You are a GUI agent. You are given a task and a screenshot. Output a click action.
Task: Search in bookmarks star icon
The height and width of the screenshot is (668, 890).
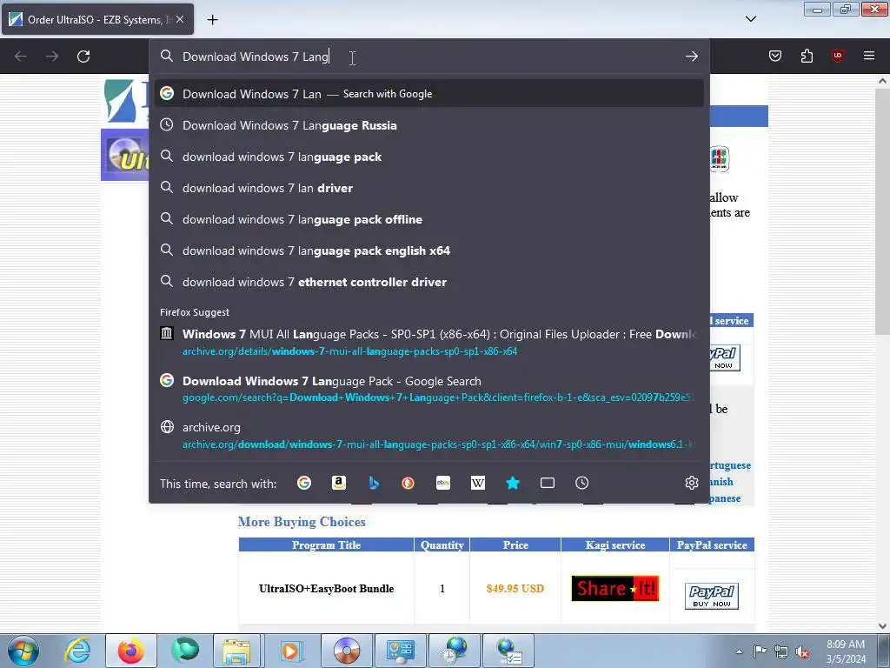pos(513,483)
